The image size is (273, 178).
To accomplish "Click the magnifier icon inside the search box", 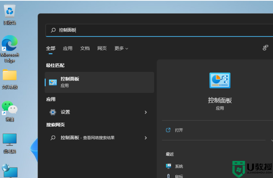I will tap(53, 30).
